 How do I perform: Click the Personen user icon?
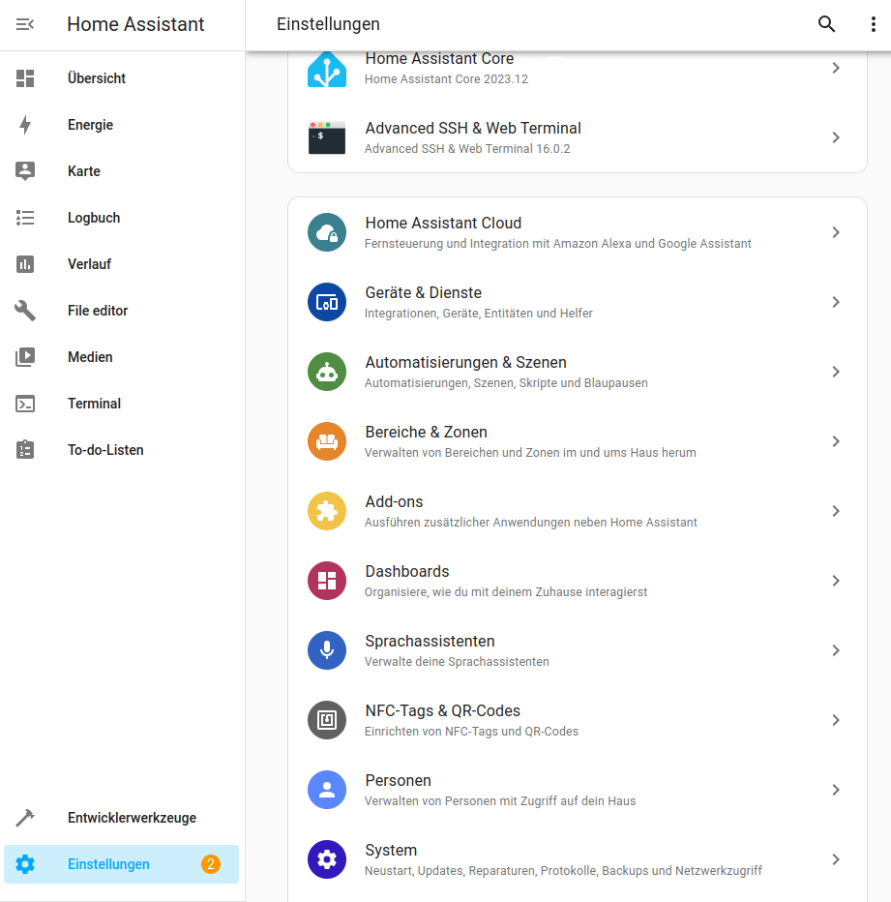coord(327,790)
